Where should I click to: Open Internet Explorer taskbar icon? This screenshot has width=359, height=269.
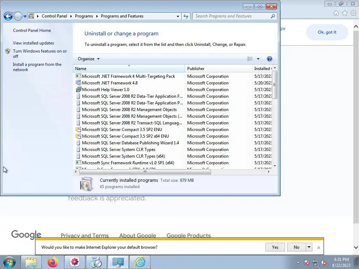140,262
